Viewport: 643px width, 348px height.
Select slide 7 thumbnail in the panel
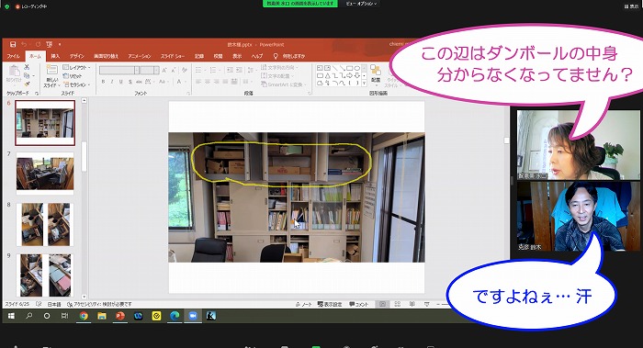point(45,173)
